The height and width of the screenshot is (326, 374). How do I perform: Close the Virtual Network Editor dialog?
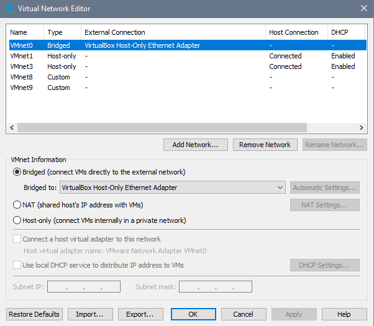pos(363,8)
